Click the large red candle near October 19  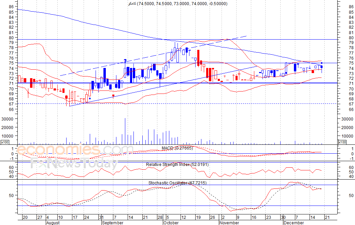[198, 58]
